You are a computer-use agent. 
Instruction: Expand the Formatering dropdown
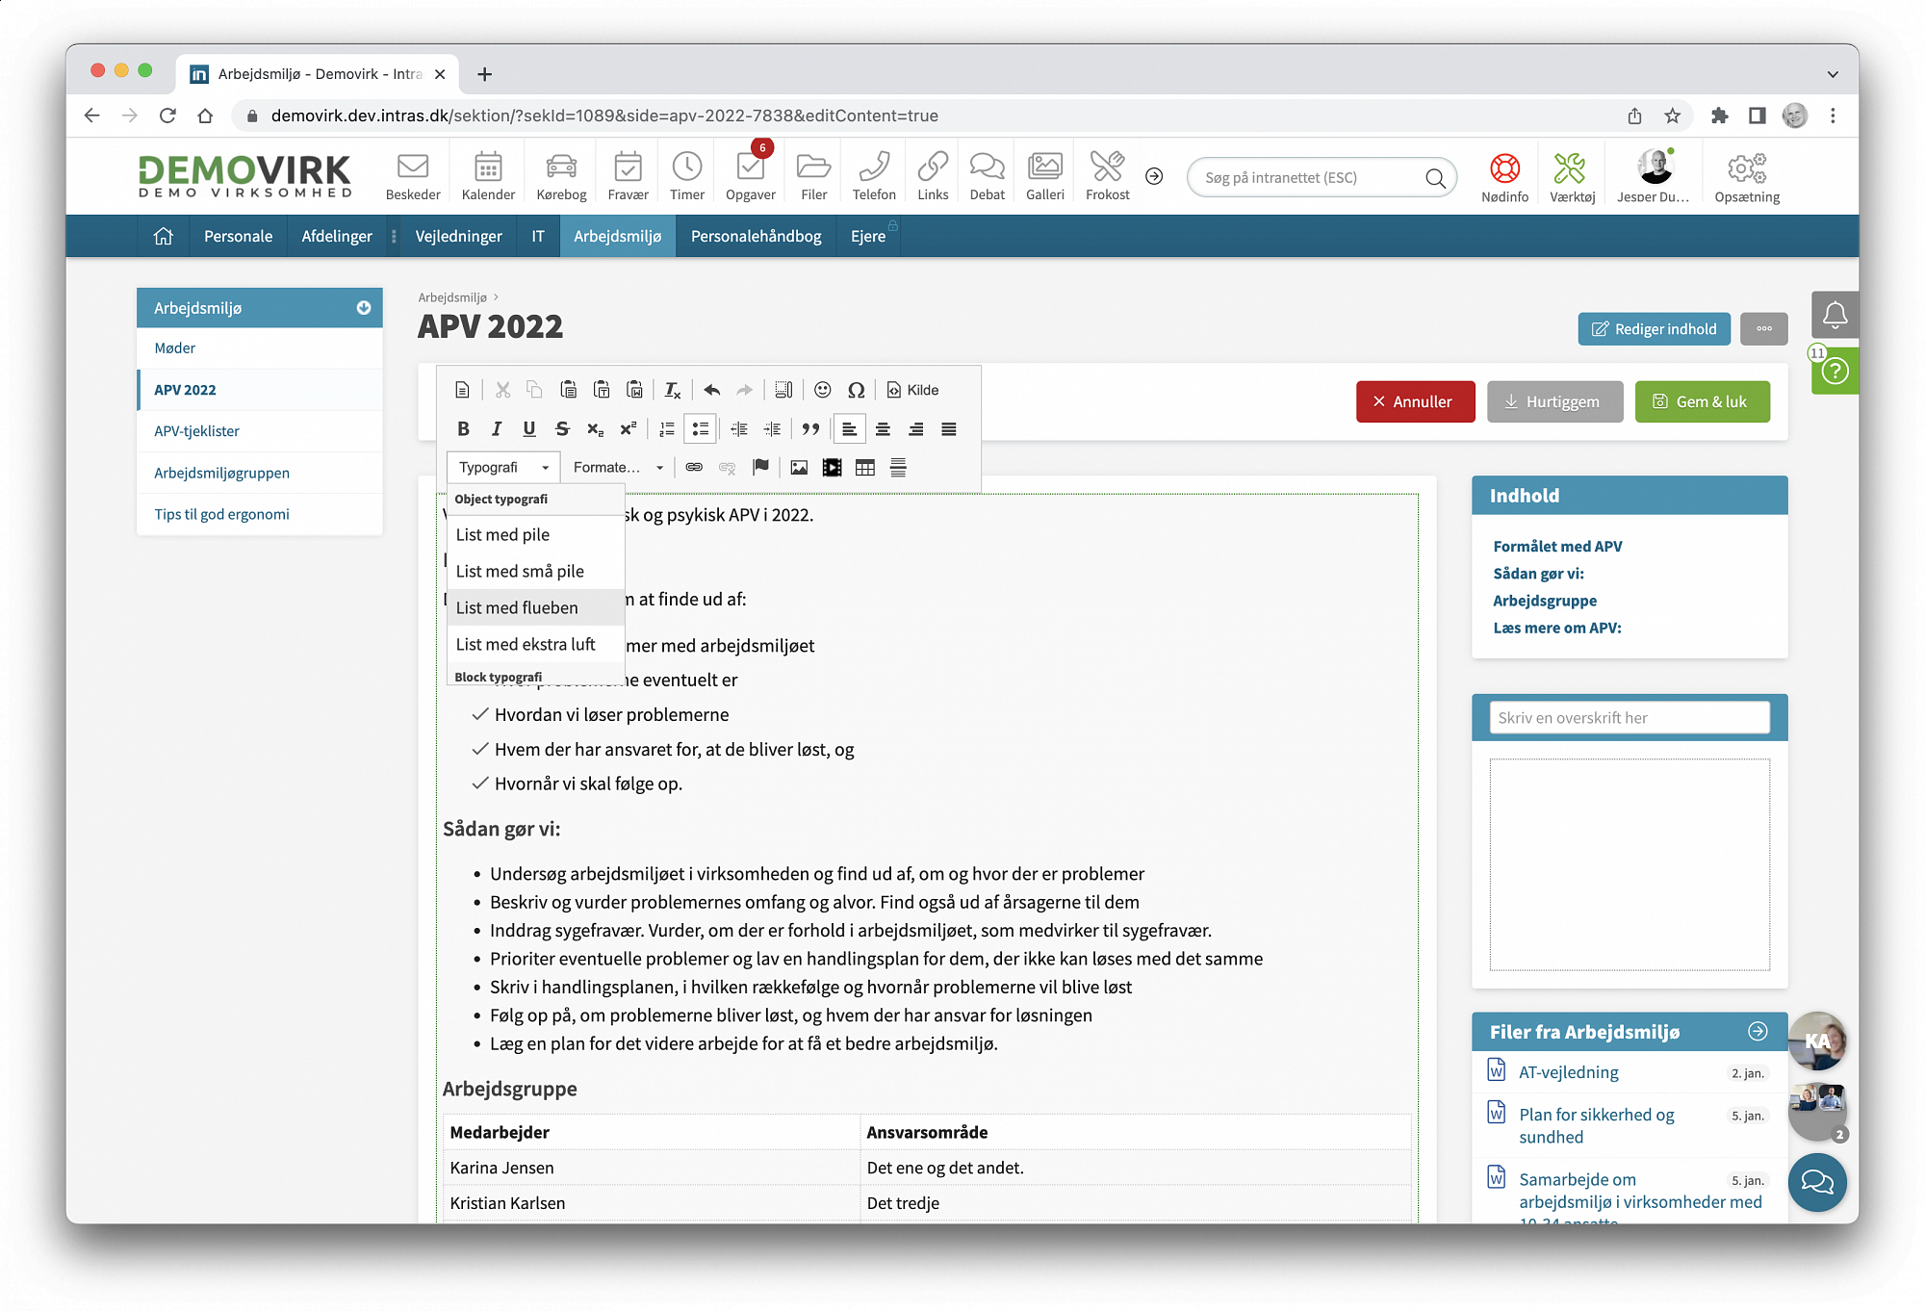pyautogui.click(x=618, y=468)
